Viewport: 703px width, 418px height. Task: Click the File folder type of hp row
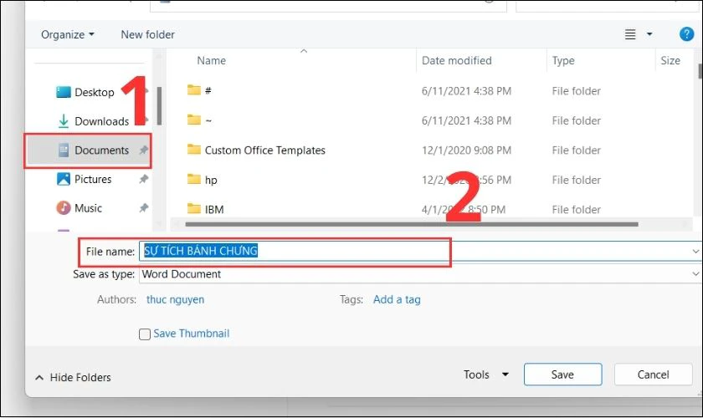click(x=576, y=180)
